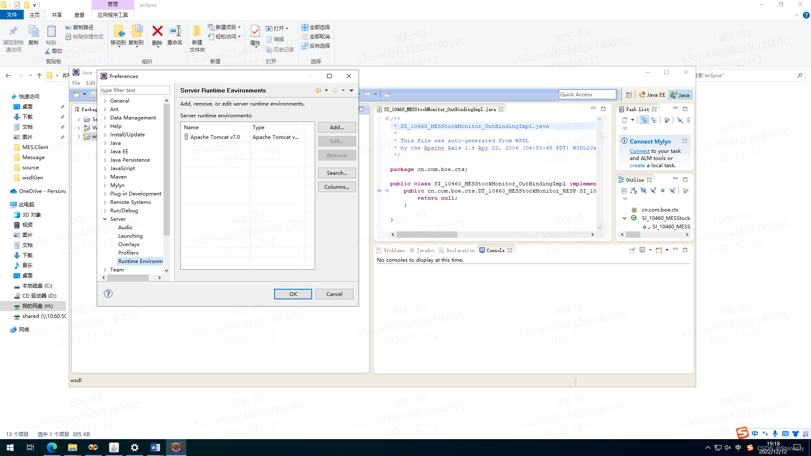Click the preferences tree horizontal scrollbar
The image size is (811, 456).
129,278
